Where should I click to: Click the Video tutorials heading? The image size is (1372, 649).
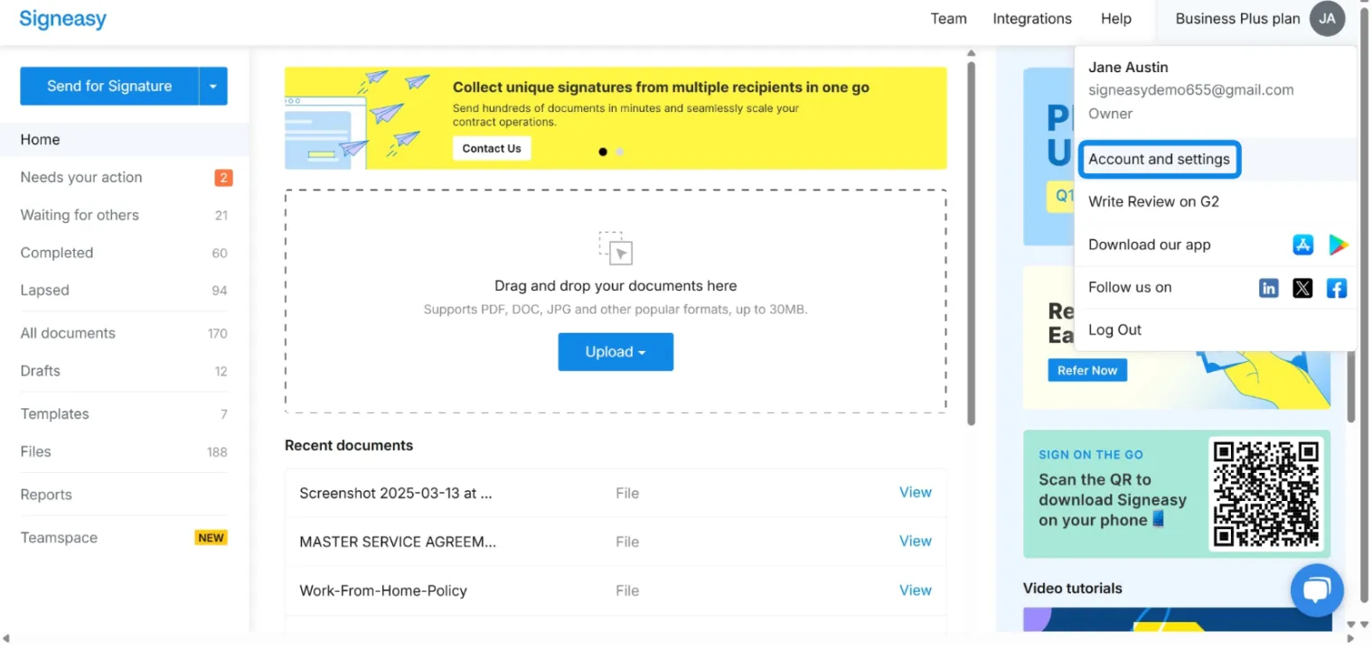pyautogui.click(x=1073, y=589)
